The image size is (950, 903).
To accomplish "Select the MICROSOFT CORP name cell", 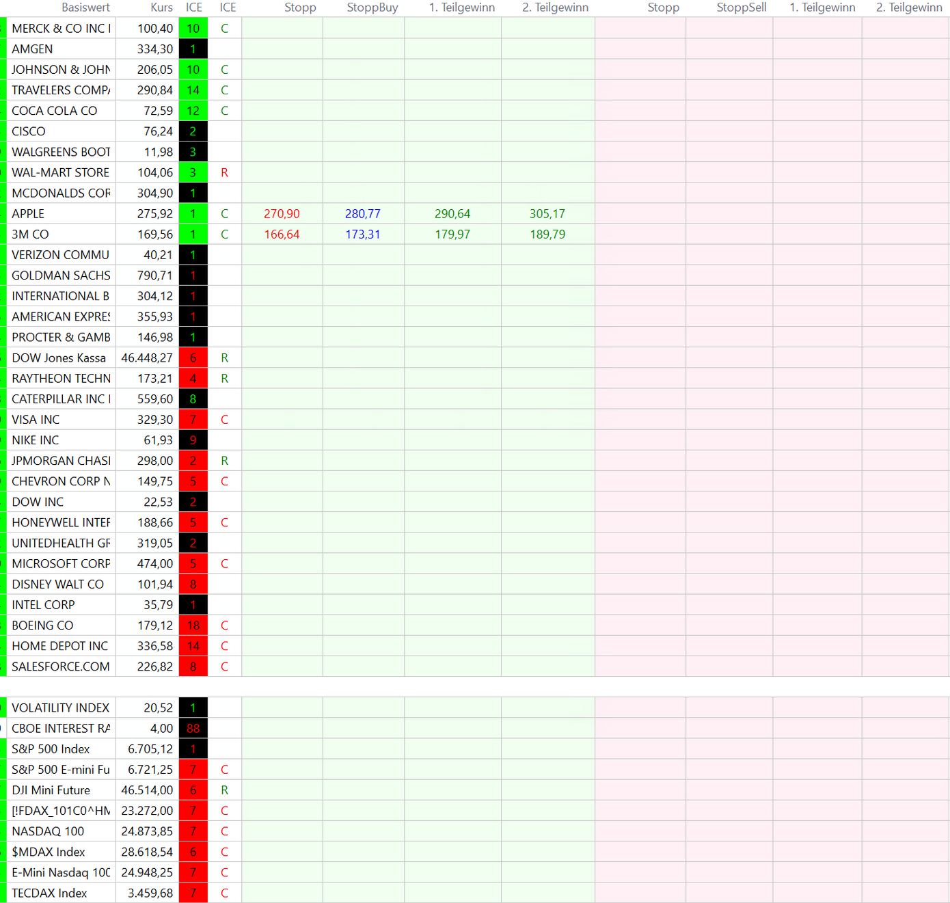I will [60, 564].
